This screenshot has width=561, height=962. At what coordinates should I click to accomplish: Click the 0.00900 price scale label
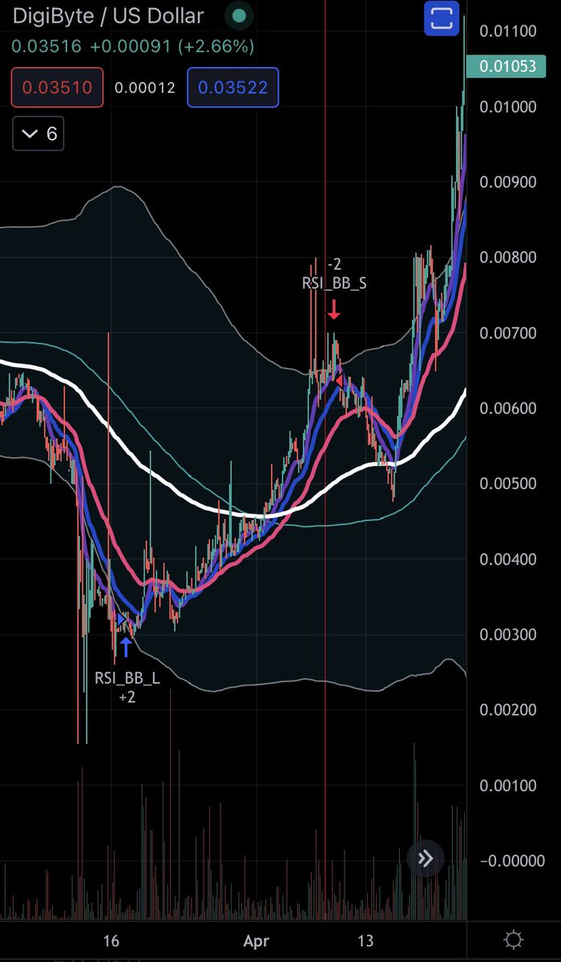pyautogui.click(x=507, y=182)
